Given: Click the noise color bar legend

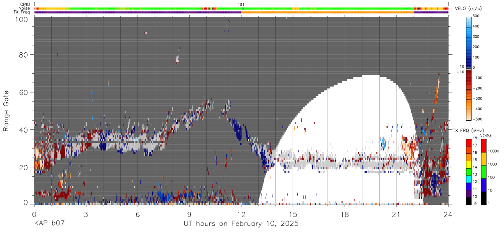Looking at the screenshot, I should pos(484,171).
